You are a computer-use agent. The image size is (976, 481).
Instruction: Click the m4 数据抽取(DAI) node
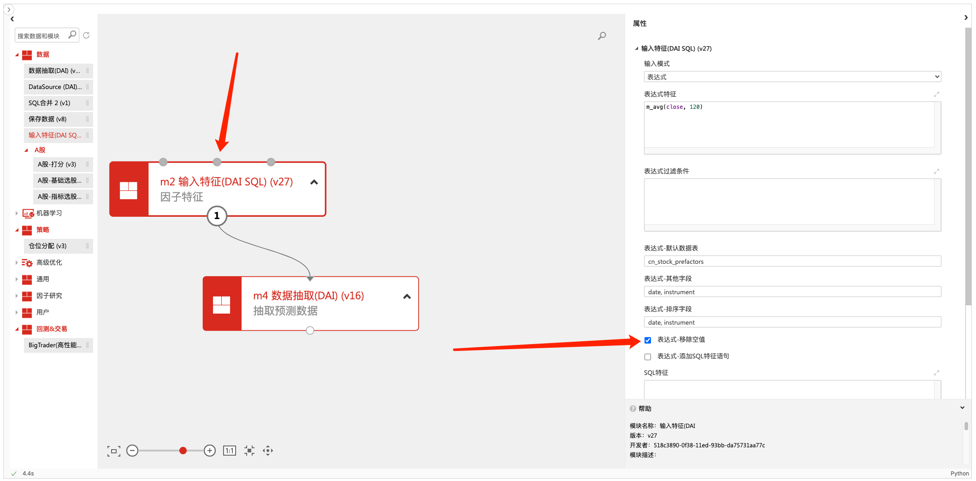point(310,303)
